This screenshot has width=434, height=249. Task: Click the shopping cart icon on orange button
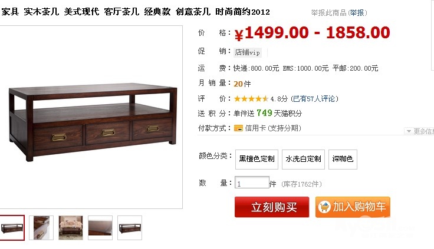pos(324,207)
